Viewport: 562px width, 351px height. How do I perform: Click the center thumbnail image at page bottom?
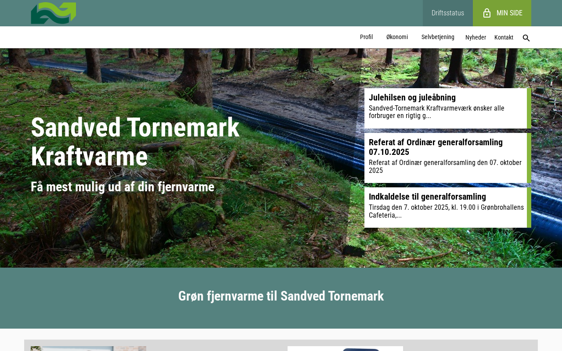click(345, 348)
